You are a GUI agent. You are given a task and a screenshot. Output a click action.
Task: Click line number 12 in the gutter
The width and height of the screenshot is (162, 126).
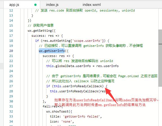point(11,10)
